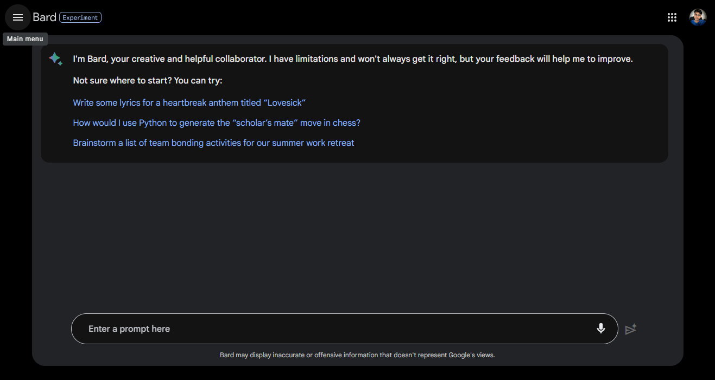Click the "I'm Bard, your creative" intro sentence
This screenshot has width=715, height=380.
[353, 59]
